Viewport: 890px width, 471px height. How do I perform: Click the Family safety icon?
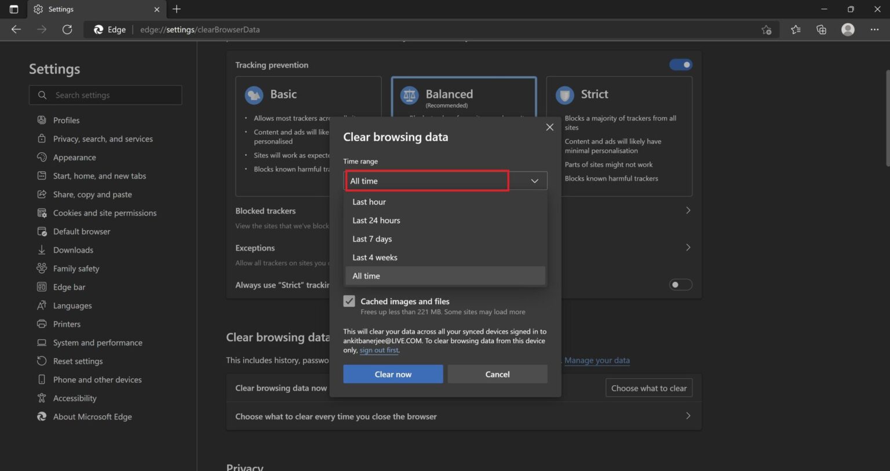click(41, 268)
